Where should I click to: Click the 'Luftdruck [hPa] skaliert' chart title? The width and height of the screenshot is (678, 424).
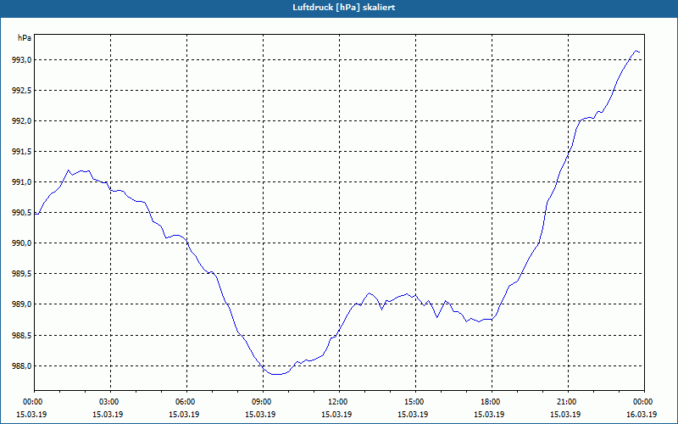point(343,8)
